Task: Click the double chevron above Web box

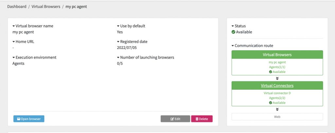Action: coord(277,110)
